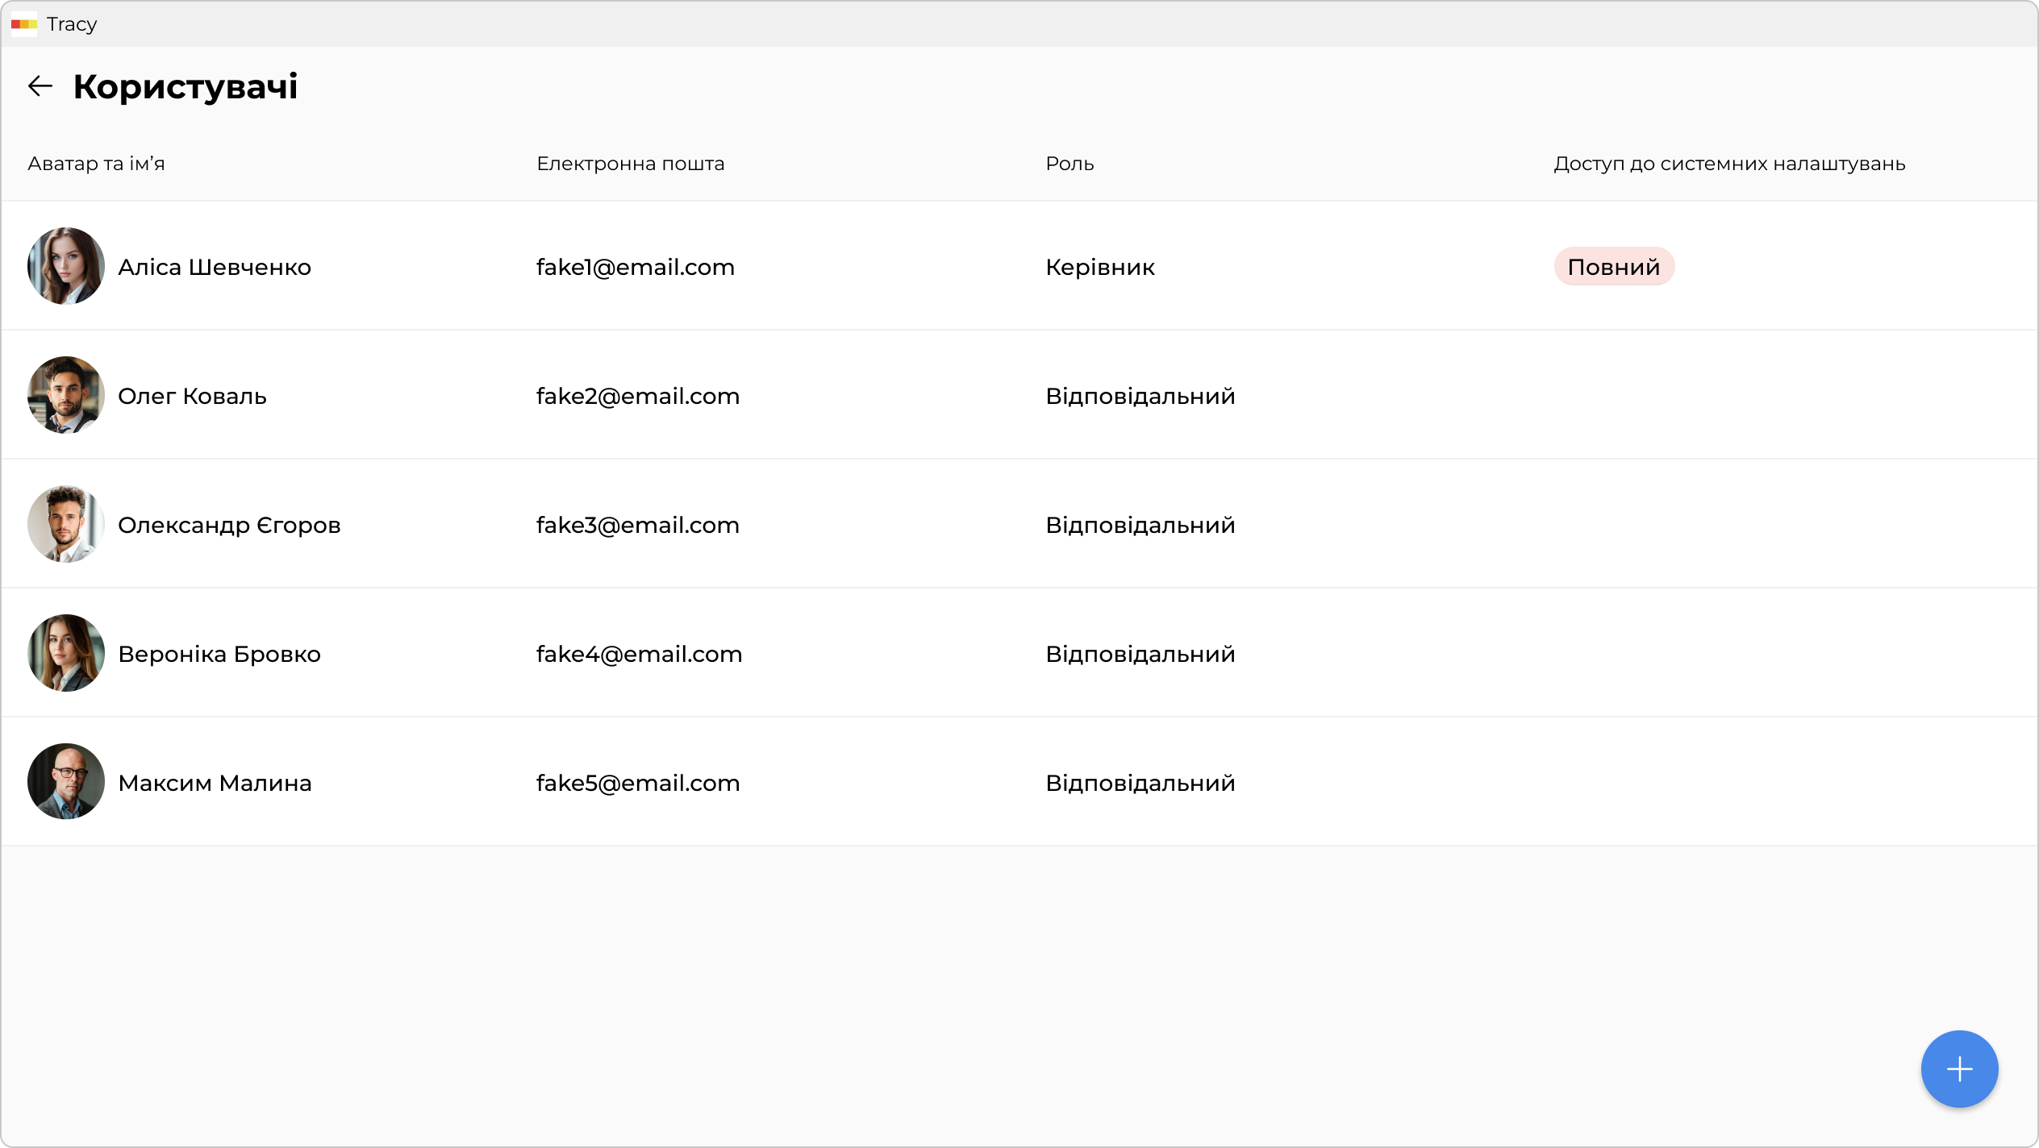This screenshot has height=1148, width=2039.
Task: Click Аліса Шевченко's avatar photo
Action: tap(66, 266)
